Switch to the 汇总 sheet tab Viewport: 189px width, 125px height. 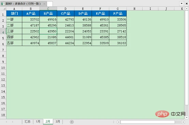point(28,122)
